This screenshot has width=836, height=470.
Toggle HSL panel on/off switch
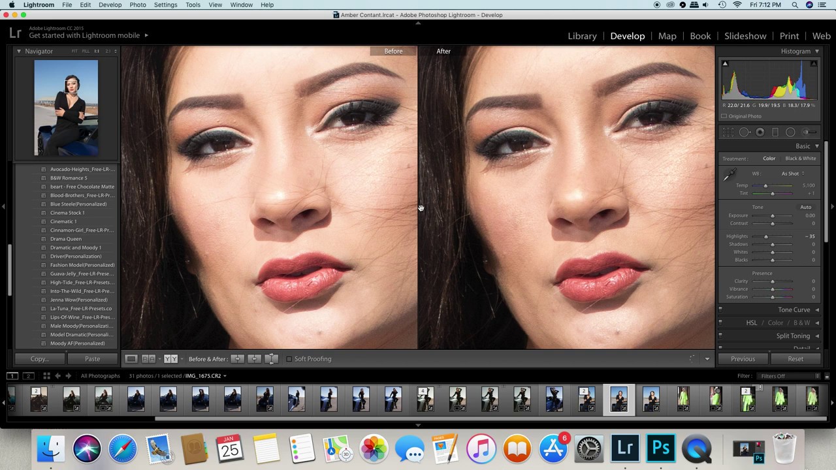click(720, 322)
